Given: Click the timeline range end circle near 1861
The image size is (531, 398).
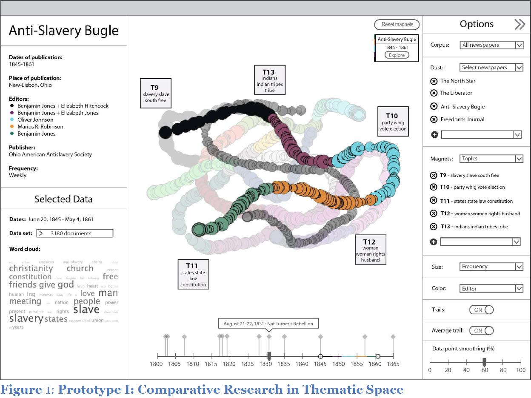Looking at the screenshot, I should pyautogui.click(x=377, y=356).
